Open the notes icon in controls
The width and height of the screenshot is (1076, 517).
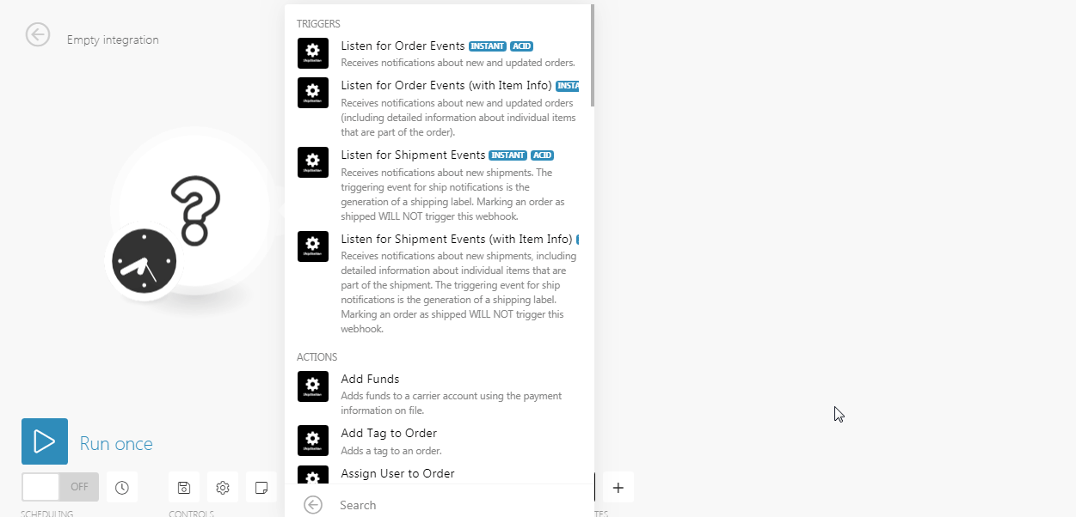pyautogui.click(x=261, y=487)
